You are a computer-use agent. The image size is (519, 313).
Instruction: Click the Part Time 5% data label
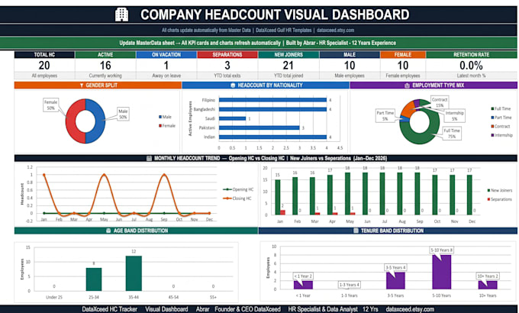pyautogui.click(x=385, y=115)
